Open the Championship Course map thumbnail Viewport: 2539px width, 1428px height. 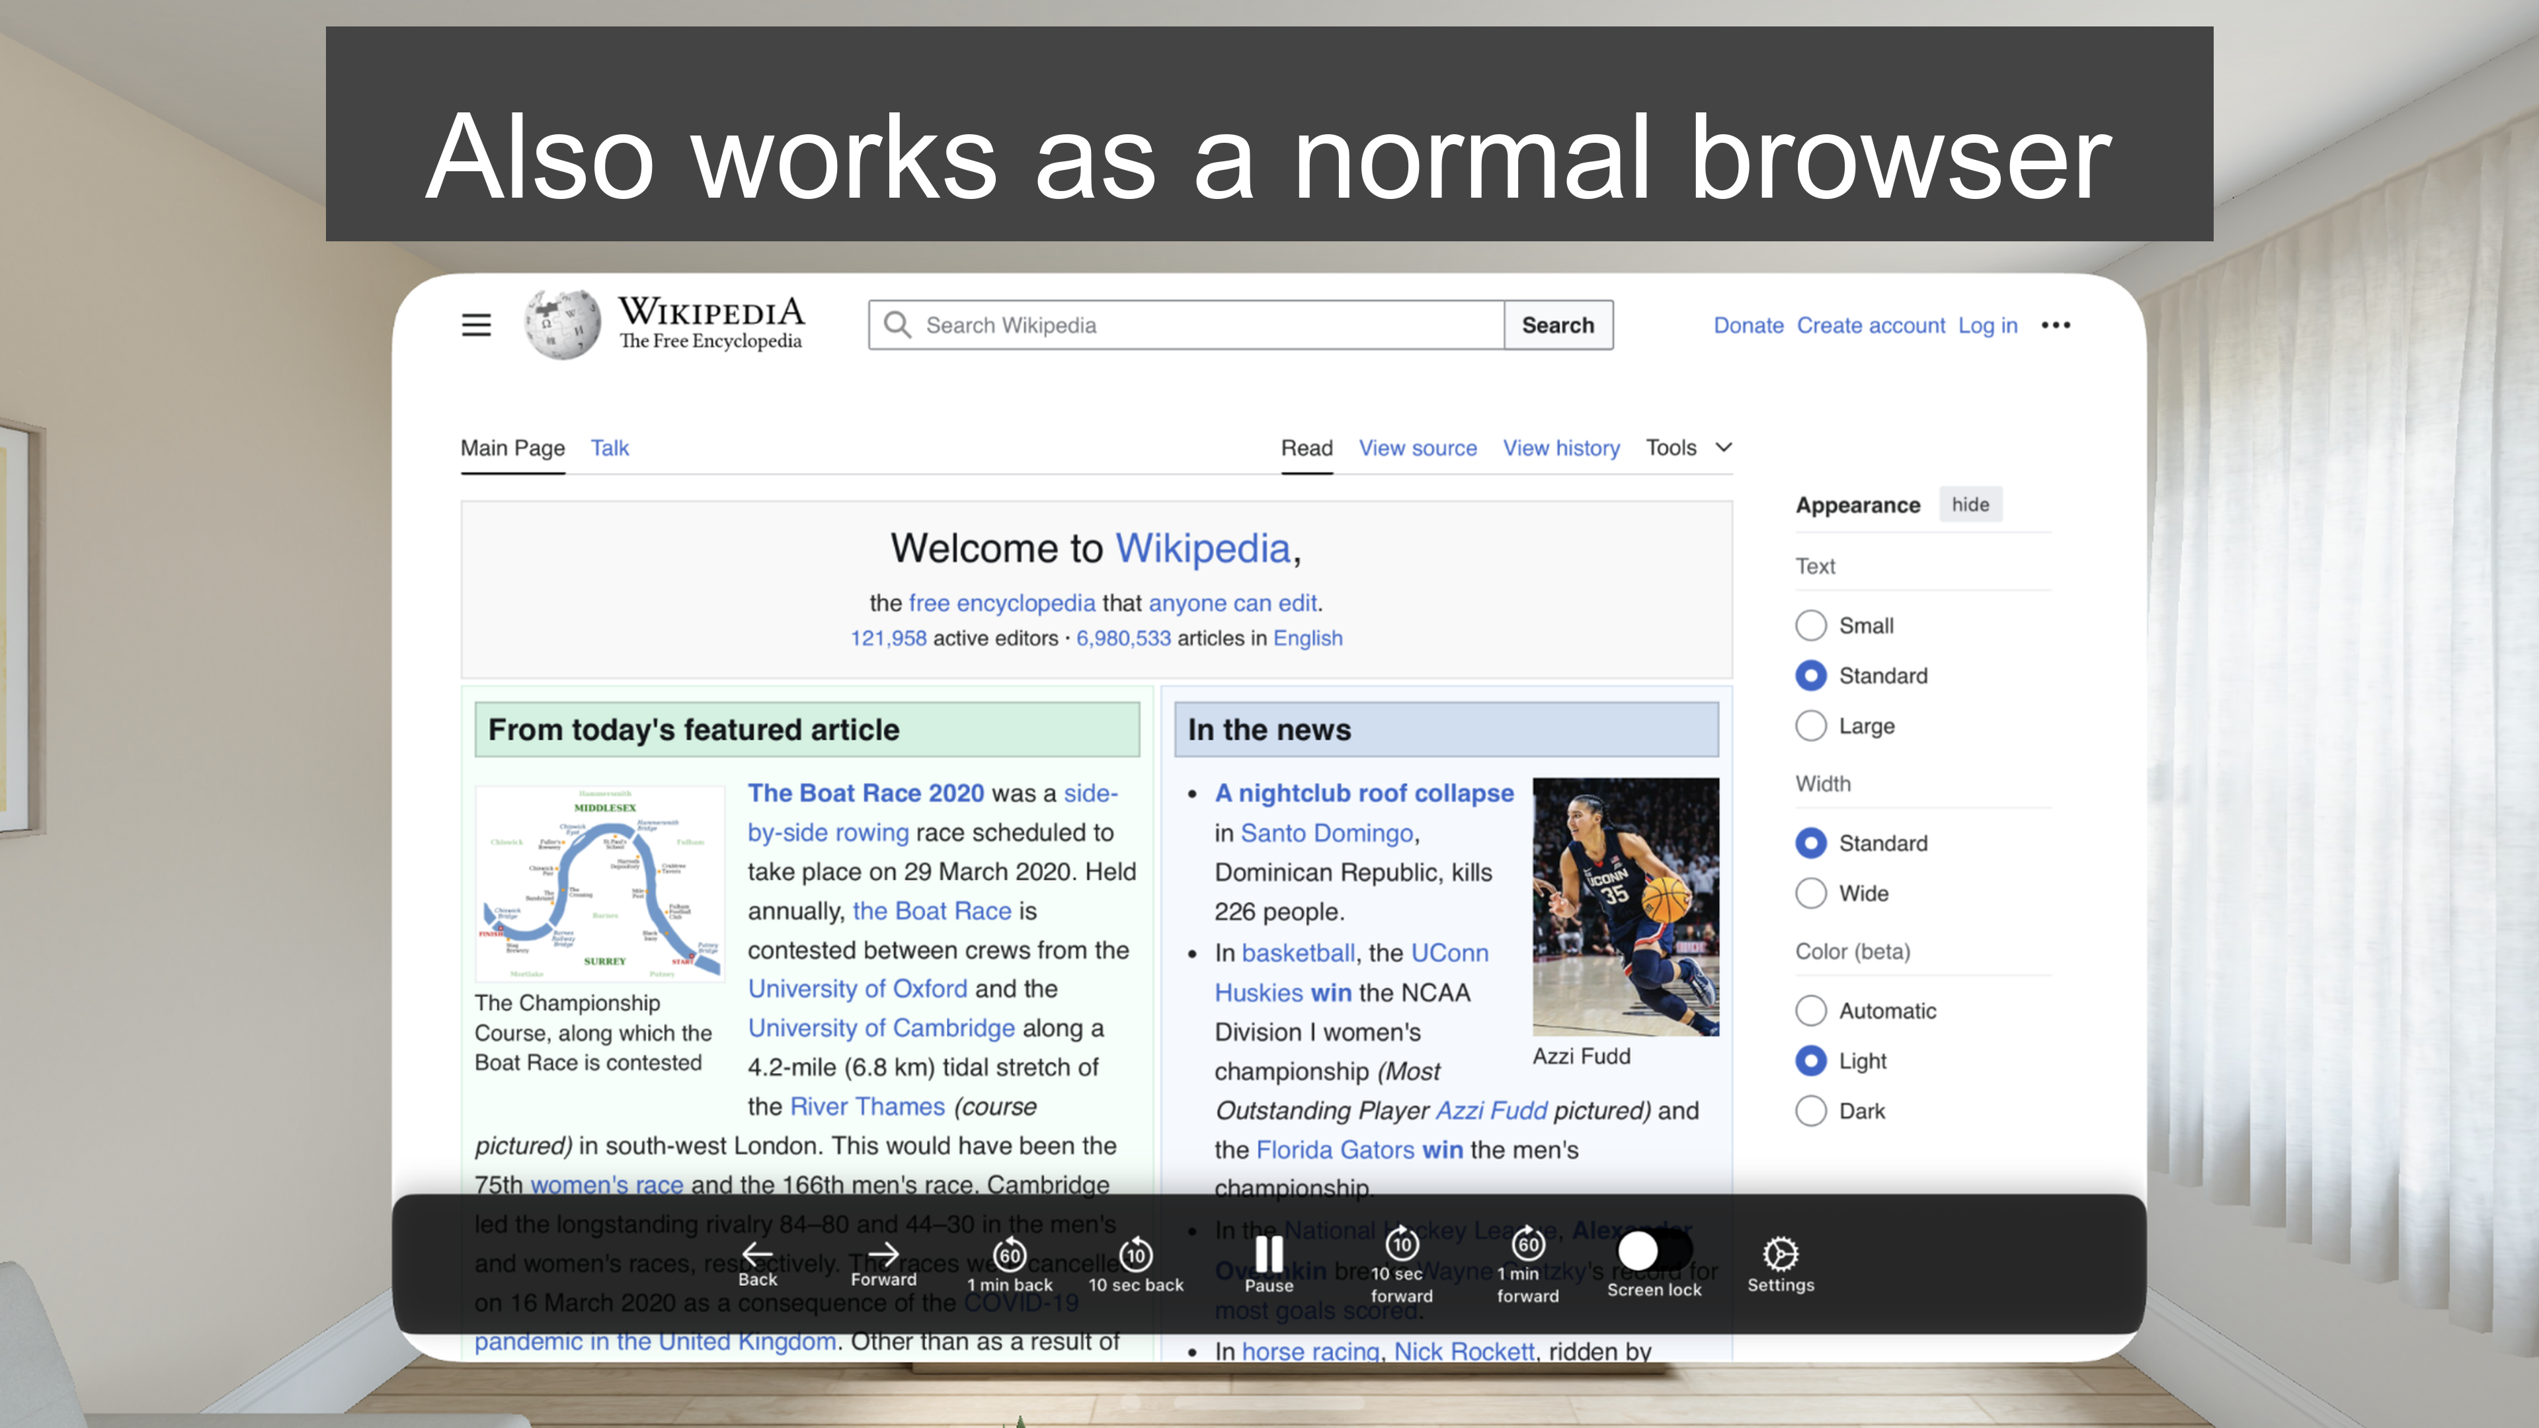click(x=599, y=883)
